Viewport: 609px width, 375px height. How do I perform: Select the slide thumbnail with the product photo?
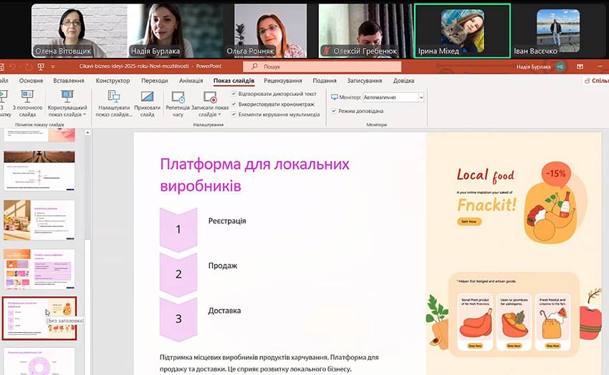tap(39, 220)
